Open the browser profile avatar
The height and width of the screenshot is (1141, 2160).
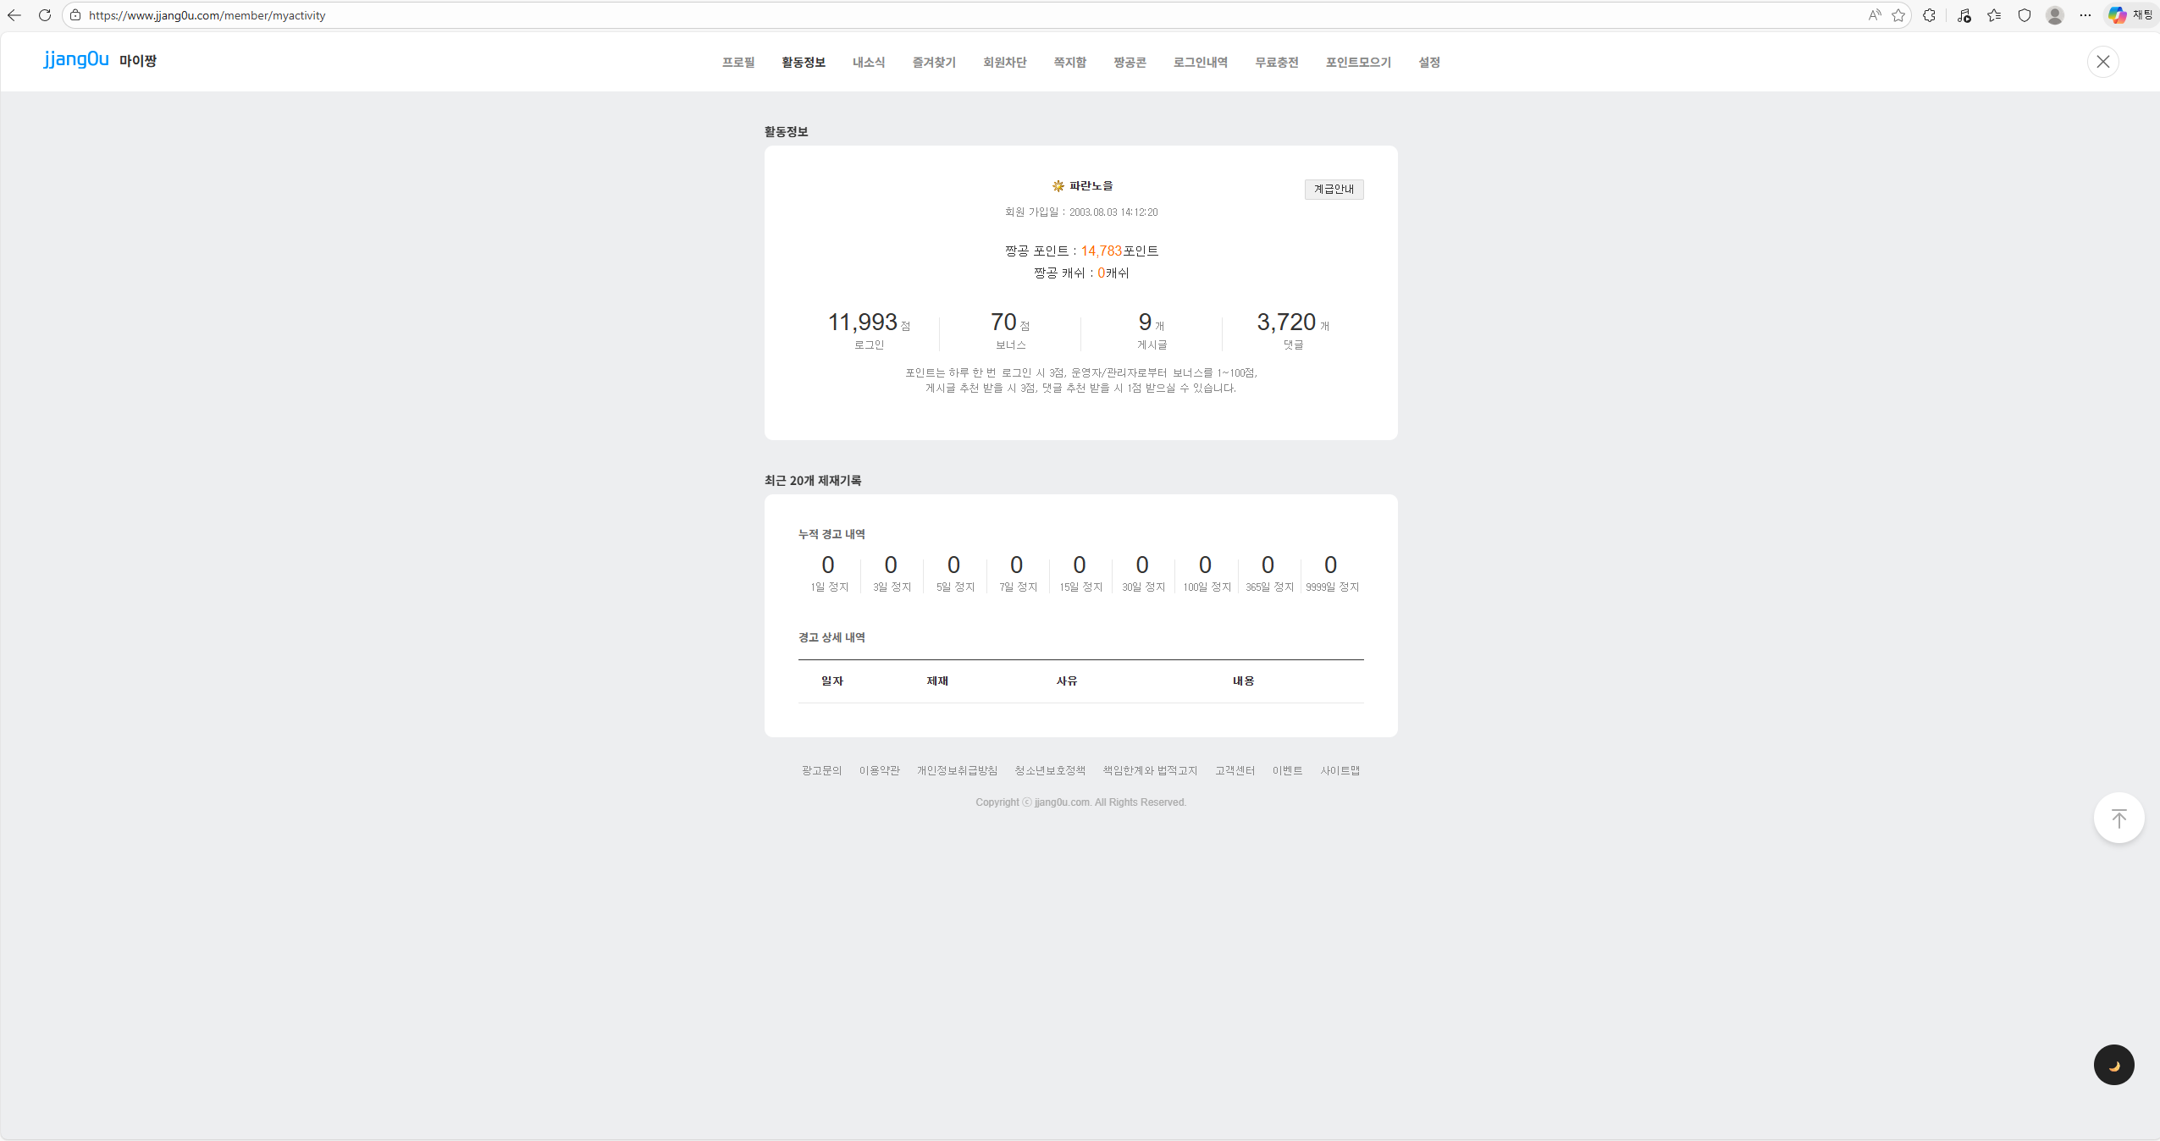pos(2055,15)
